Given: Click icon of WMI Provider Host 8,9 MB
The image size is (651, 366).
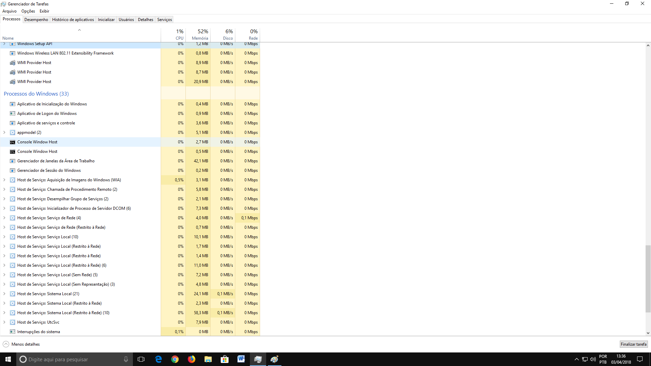Looking at the screenshot, I should [x=13, y=63].
